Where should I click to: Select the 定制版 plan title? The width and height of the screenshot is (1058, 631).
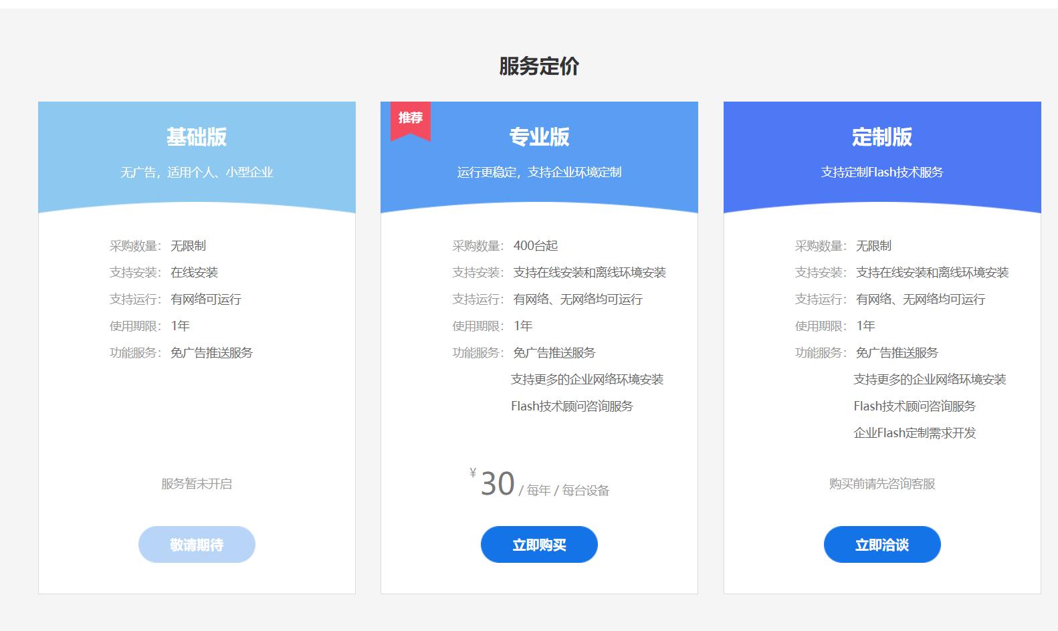[882, 137]
